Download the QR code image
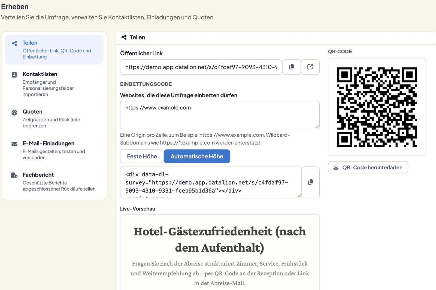This screenshot has width=436, height=290. click(x=368, y=167)
